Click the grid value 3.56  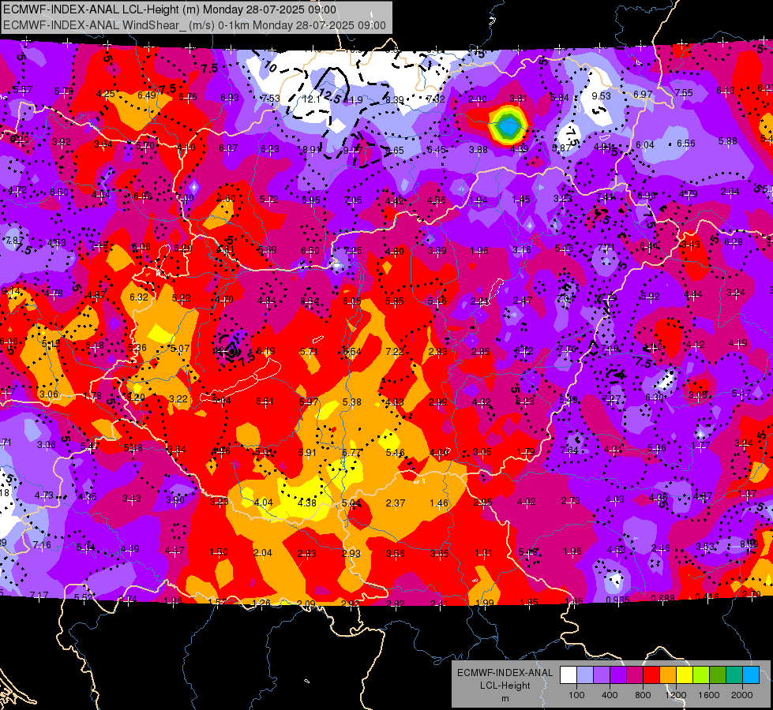[396, 554]
